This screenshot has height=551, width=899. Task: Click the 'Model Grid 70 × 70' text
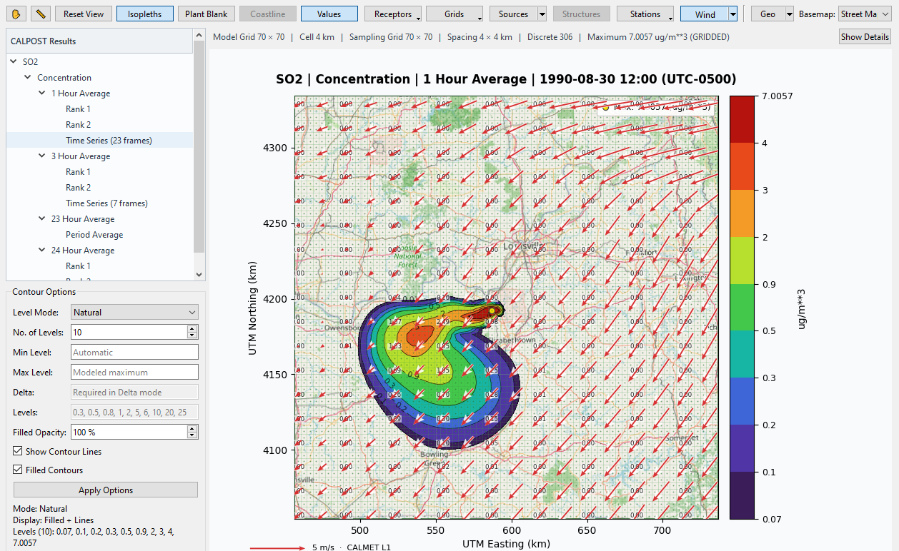249,37
